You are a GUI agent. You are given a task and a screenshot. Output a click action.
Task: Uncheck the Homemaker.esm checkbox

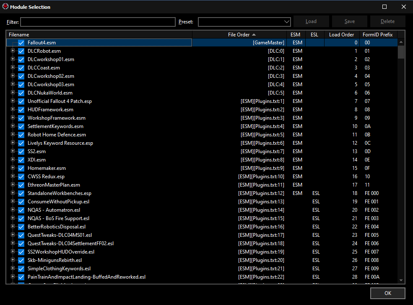tap(21, 168)
